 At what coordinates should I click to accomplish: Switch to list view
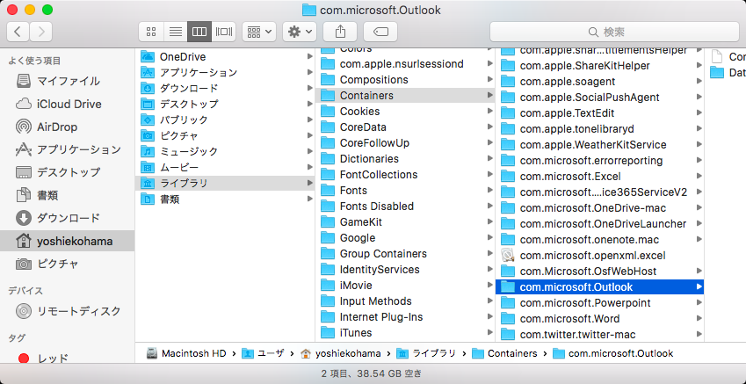point(176,32)
